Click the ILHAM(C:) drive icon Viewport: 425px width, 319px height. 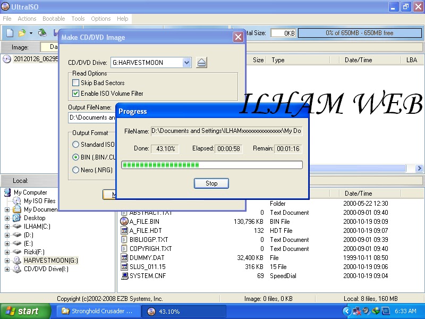[x=17, y=226]
